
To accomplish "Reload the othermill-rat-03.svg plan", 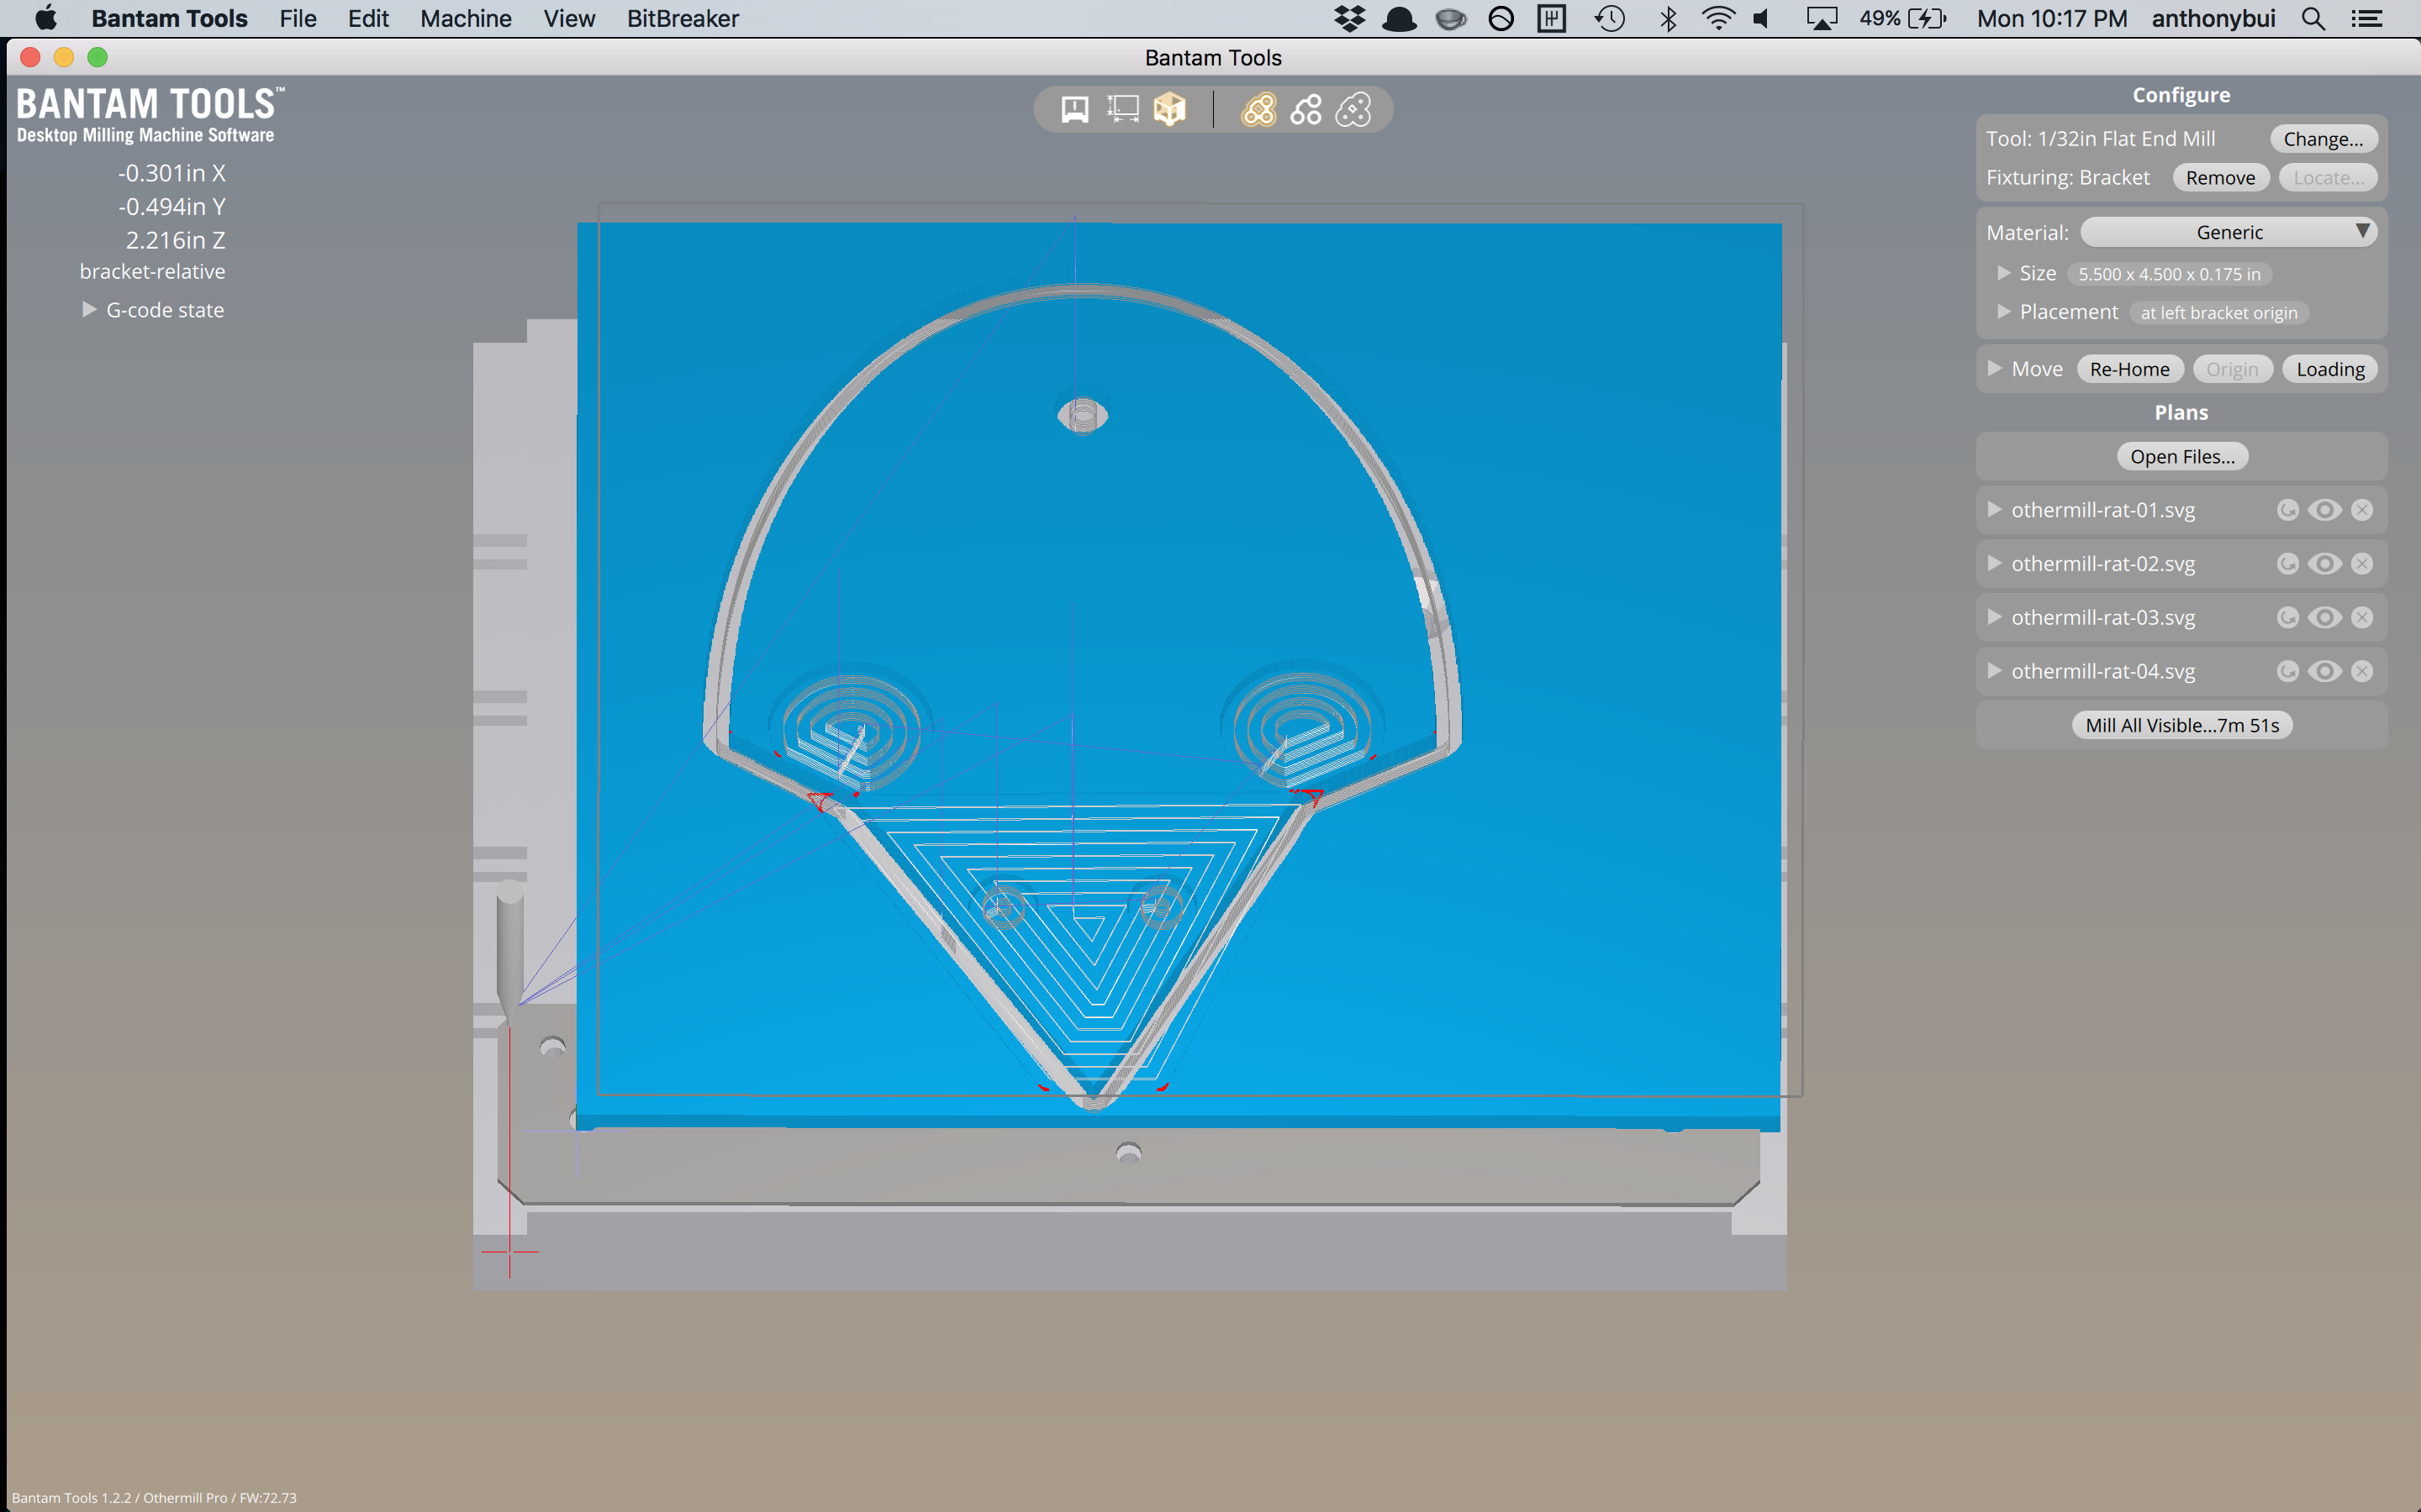I will [x=2287, y=617].
